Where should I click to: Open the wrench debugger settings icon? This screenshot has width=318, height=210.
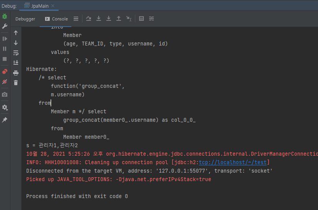tap(5, 26)
